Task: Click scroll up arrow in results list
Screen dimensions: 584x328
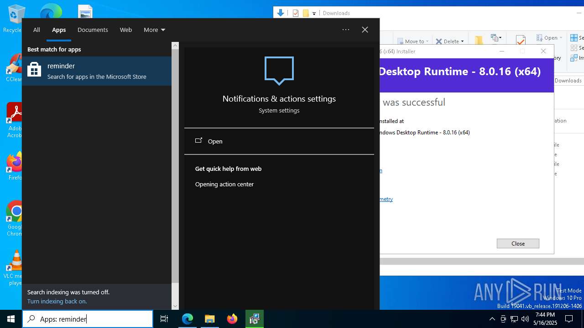Action: point(175,46)
